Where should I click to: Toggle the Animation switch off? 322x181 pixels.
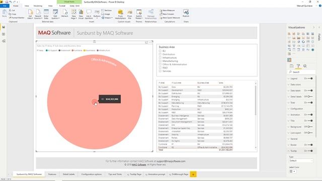point(310,115)
